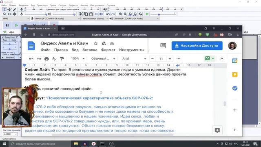Click Audacity's Undo arrow

[x=108, y=14]
